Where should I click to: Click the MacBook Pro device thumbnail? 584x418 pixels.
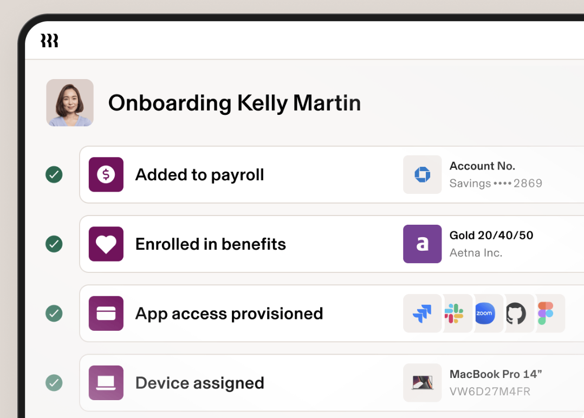423,382
